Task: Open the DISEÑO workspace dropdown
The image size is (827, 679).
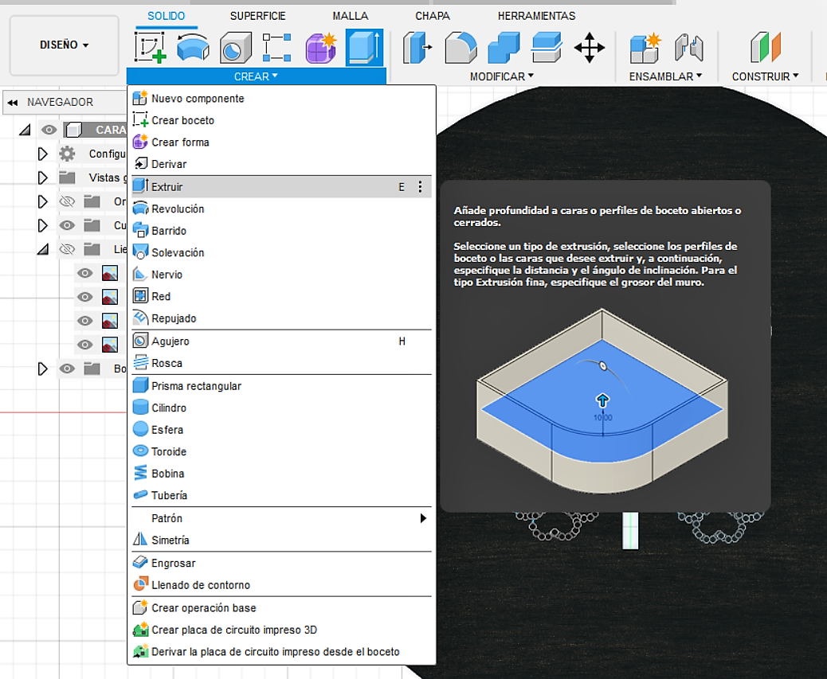Action: point(64,45)
